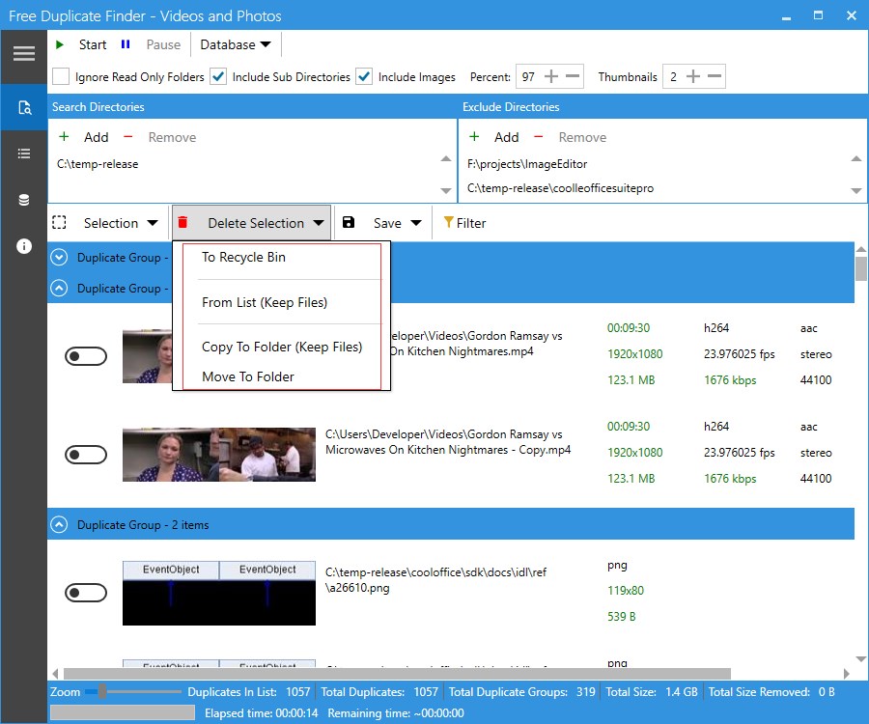This screenshot has height=724, width=869.
Task: Choose Move To Folder menu option
Action: pyautogui.click(x=248, y=376)
